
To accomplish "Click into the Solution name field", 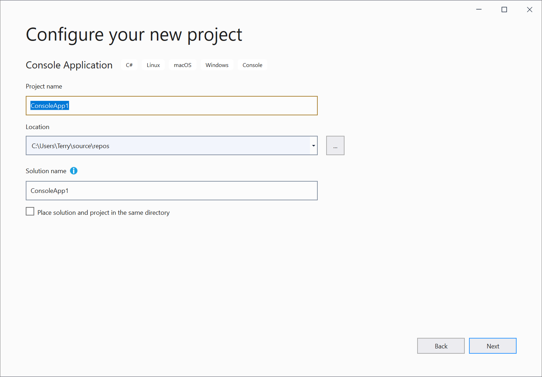I will pyautogui.click(x=171, y=191).
